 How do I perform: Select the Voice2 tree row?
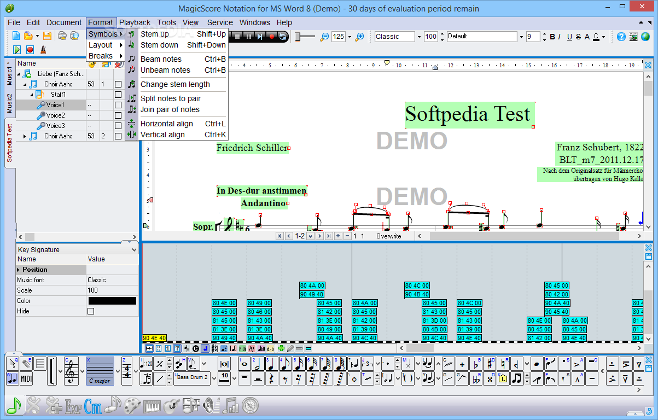point(55,115)
